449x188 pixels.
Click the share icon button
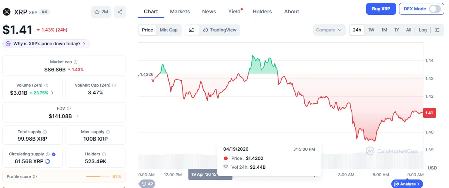click(x=120, y=12)
